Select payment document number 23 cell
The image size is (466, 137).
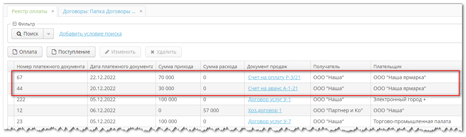tap(51, 121)
